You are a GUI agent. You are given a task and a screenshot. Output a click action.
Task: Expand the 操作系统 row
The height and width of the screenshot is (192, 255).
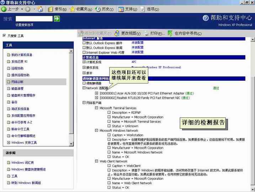[x=84, y=67]
